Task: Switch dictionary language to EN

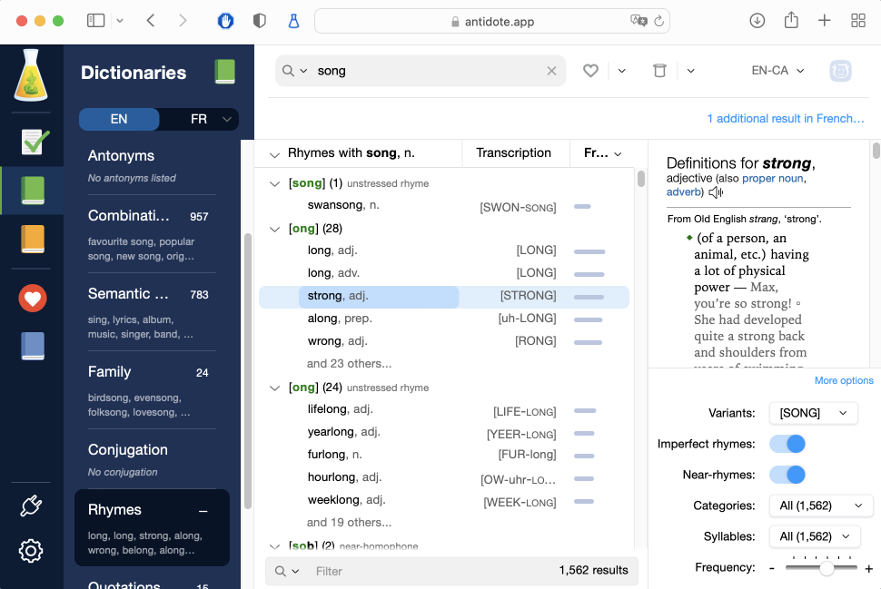Action: click(119, 119)
